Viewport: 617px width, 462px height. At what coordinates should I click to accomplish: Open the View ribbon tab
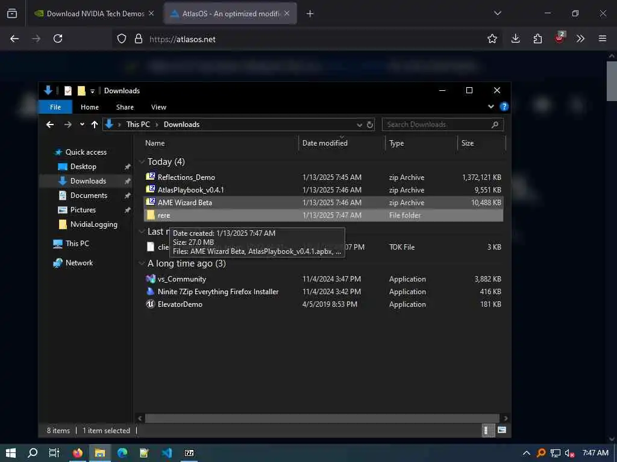click(158, 107)
